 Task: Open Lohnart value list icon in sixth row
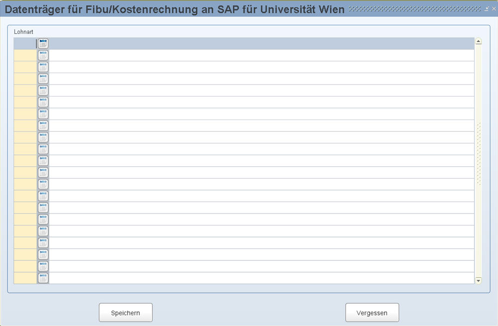coord(43,102)
